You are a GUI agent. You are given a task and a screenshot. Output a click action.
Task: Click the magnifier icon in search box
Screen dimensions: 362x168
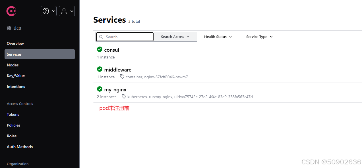click(101, 37)
